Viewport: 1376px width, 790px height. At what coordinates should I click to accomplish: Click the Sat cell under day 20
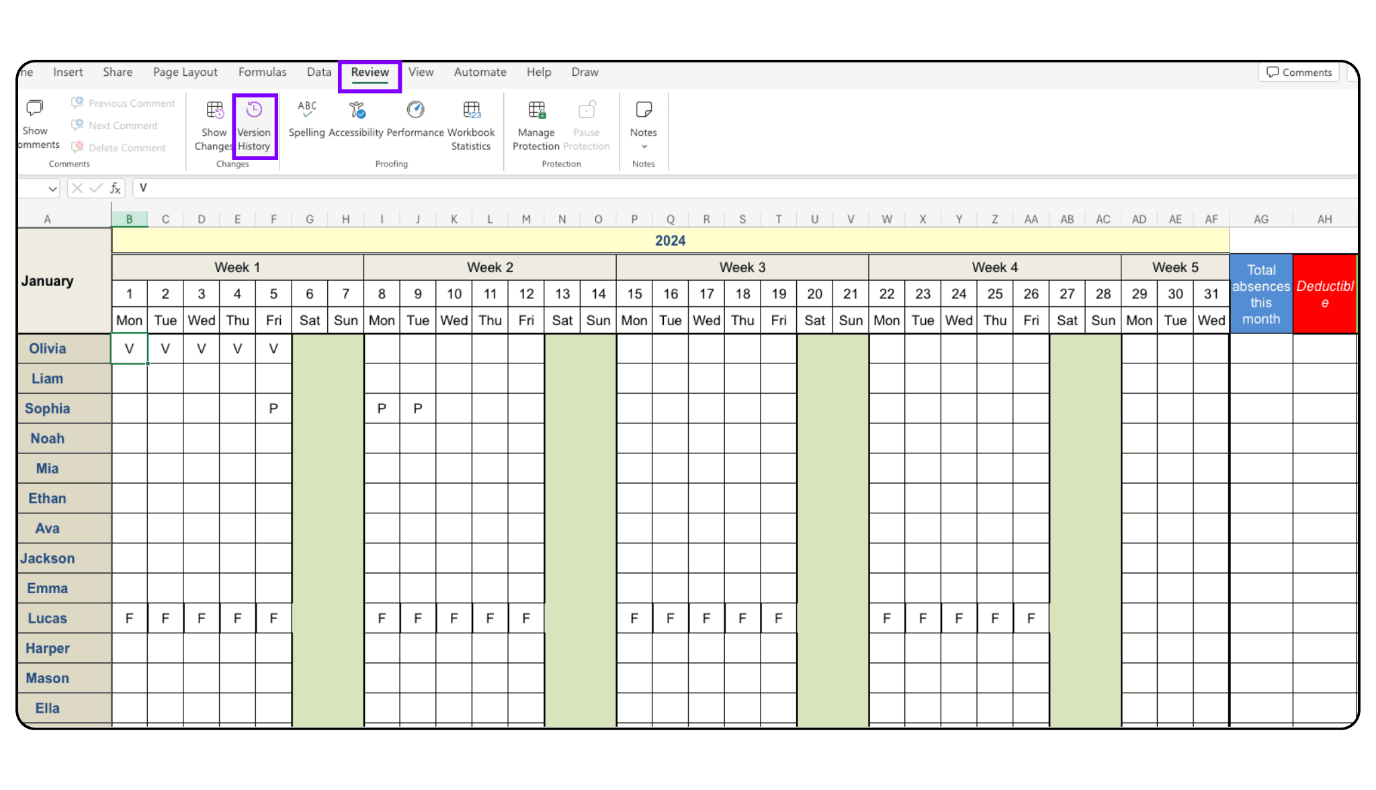coord(815,320)
